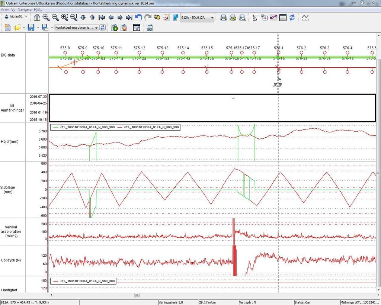This screenshot has width=381, height=305.
Task: Pan up with the blue up arrow
Action: pos(92,17)
